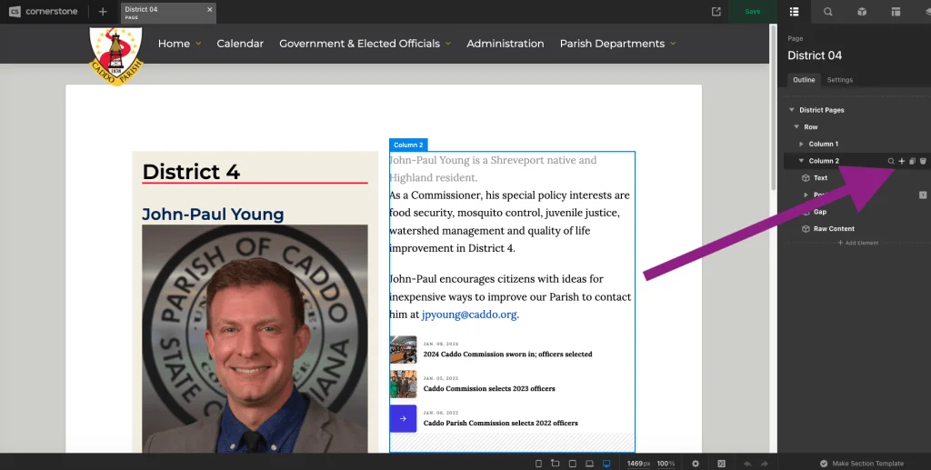
Task: Click the jpyoung@caddo.org email link
Action: pyautogui.click(x=469, y=315)
